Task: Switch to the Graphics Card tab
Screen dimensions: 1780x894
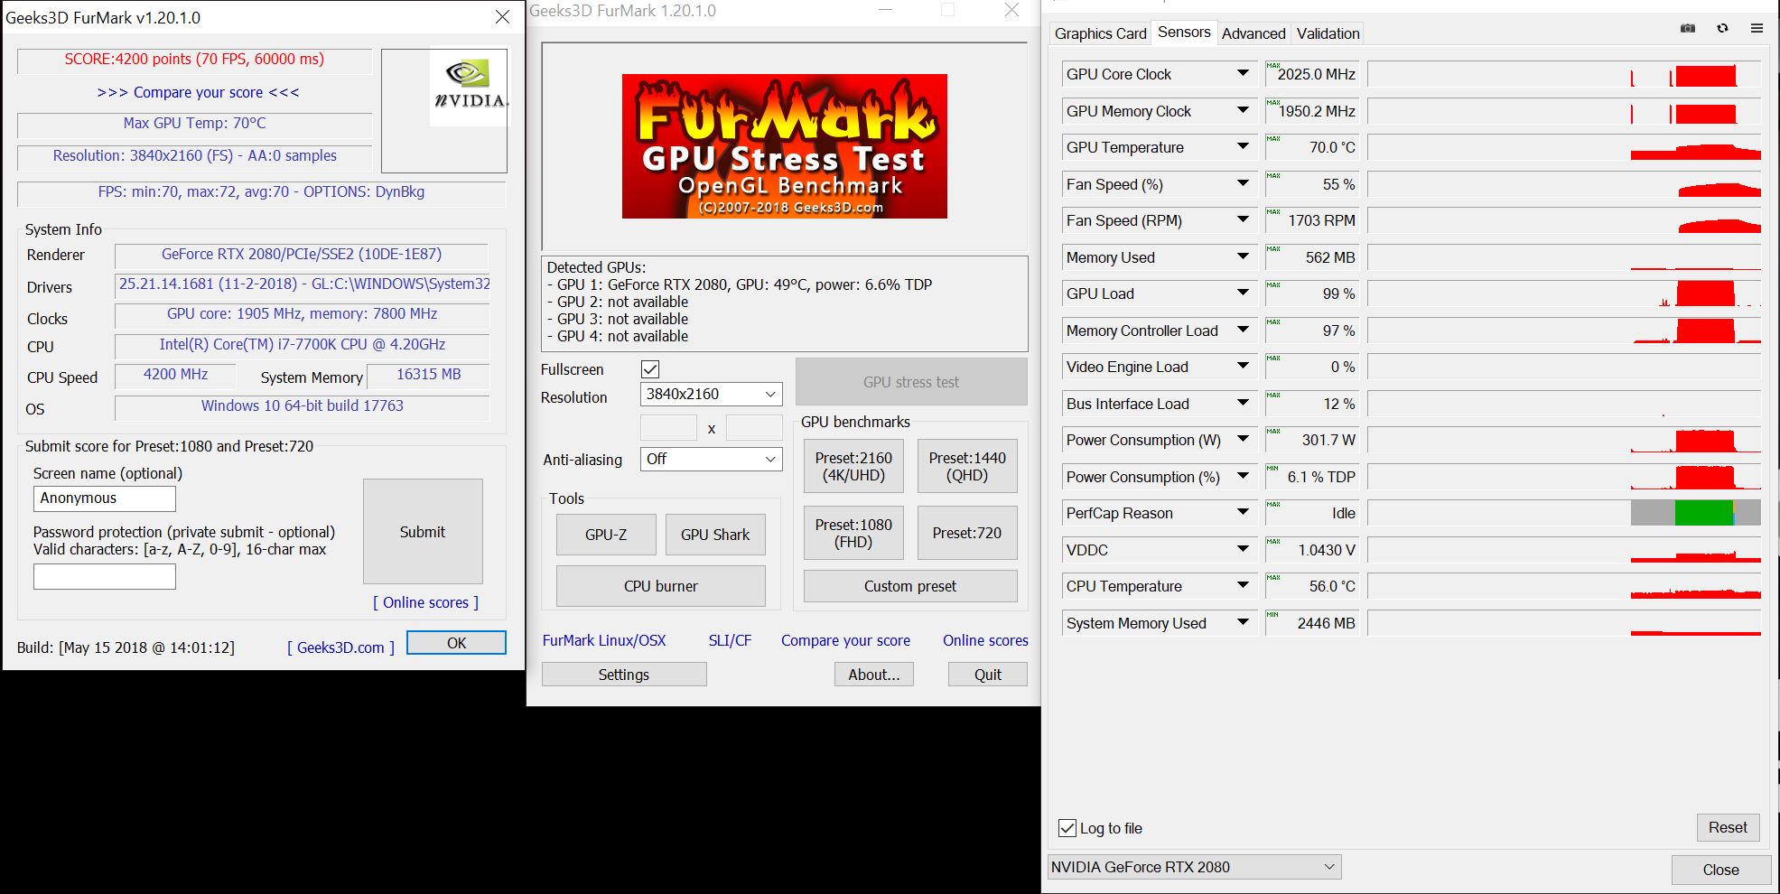Action: [1100, 33]
